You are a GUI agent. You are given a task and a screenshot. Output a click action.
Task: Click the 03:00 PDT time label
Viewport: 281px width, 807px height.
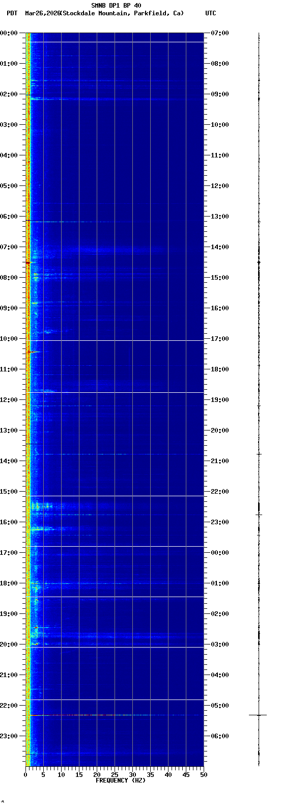tap(9, 124)
